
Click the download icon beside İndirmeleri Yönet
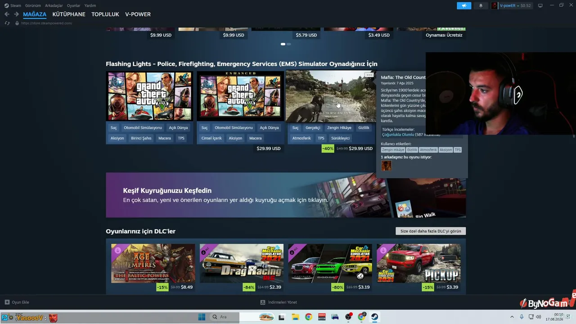(x=263, y=302)
